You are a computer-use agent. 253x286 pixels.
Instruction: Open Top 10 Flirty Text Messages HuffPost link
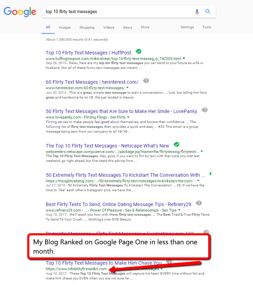pos(89,53)
